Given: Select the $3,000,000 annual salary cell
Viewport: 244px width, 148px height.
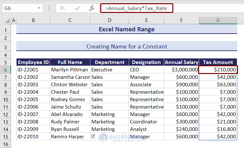Looking at the screenshot, I should click(182, 69).
